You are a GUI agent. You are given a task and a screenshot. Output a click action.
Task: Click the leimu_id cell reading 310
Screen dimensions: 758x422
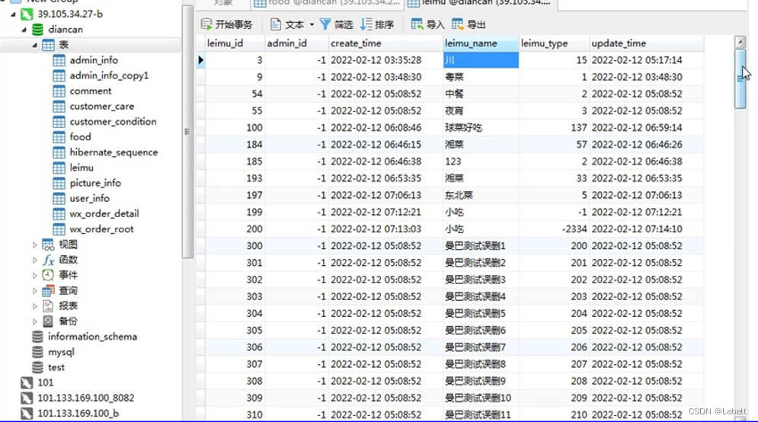235,414
